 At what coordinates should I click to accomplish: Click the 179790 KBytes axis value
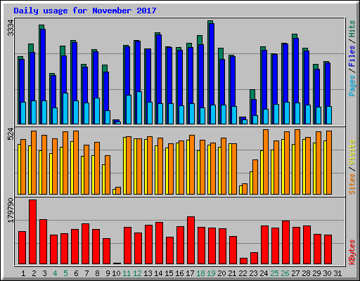(x=11, y=210)
